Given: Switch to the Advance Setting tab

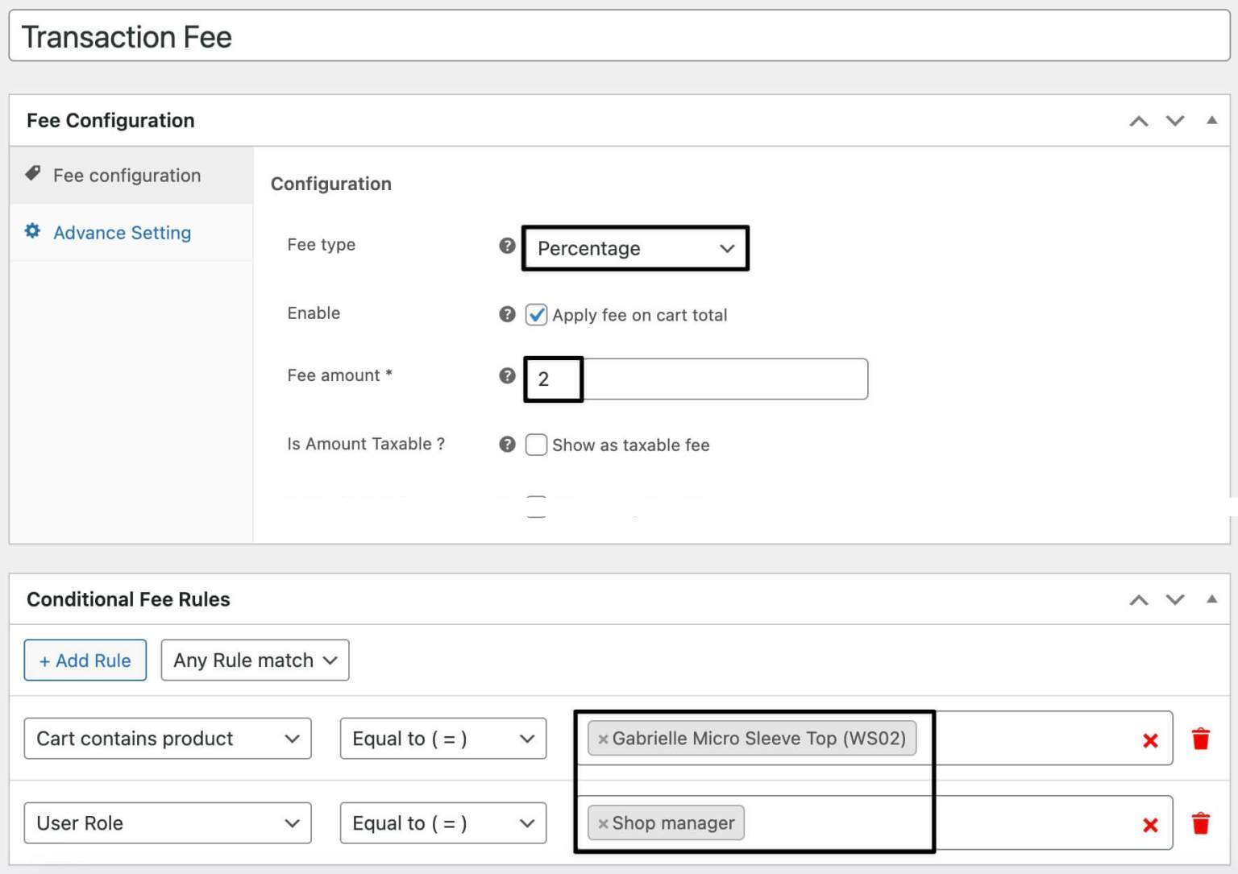Looking at the screenshot, I should coord(122,233).
